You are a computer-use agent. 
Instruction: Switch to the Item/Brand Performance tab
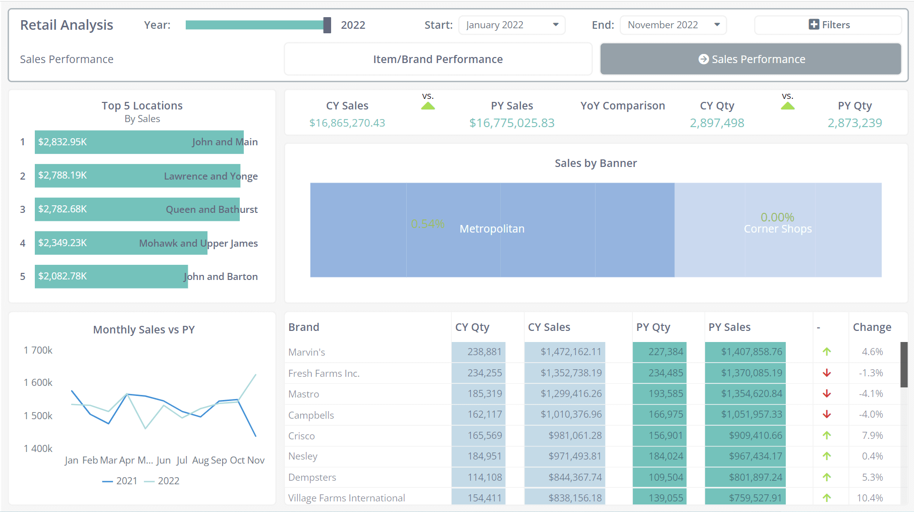click(438, 59)
